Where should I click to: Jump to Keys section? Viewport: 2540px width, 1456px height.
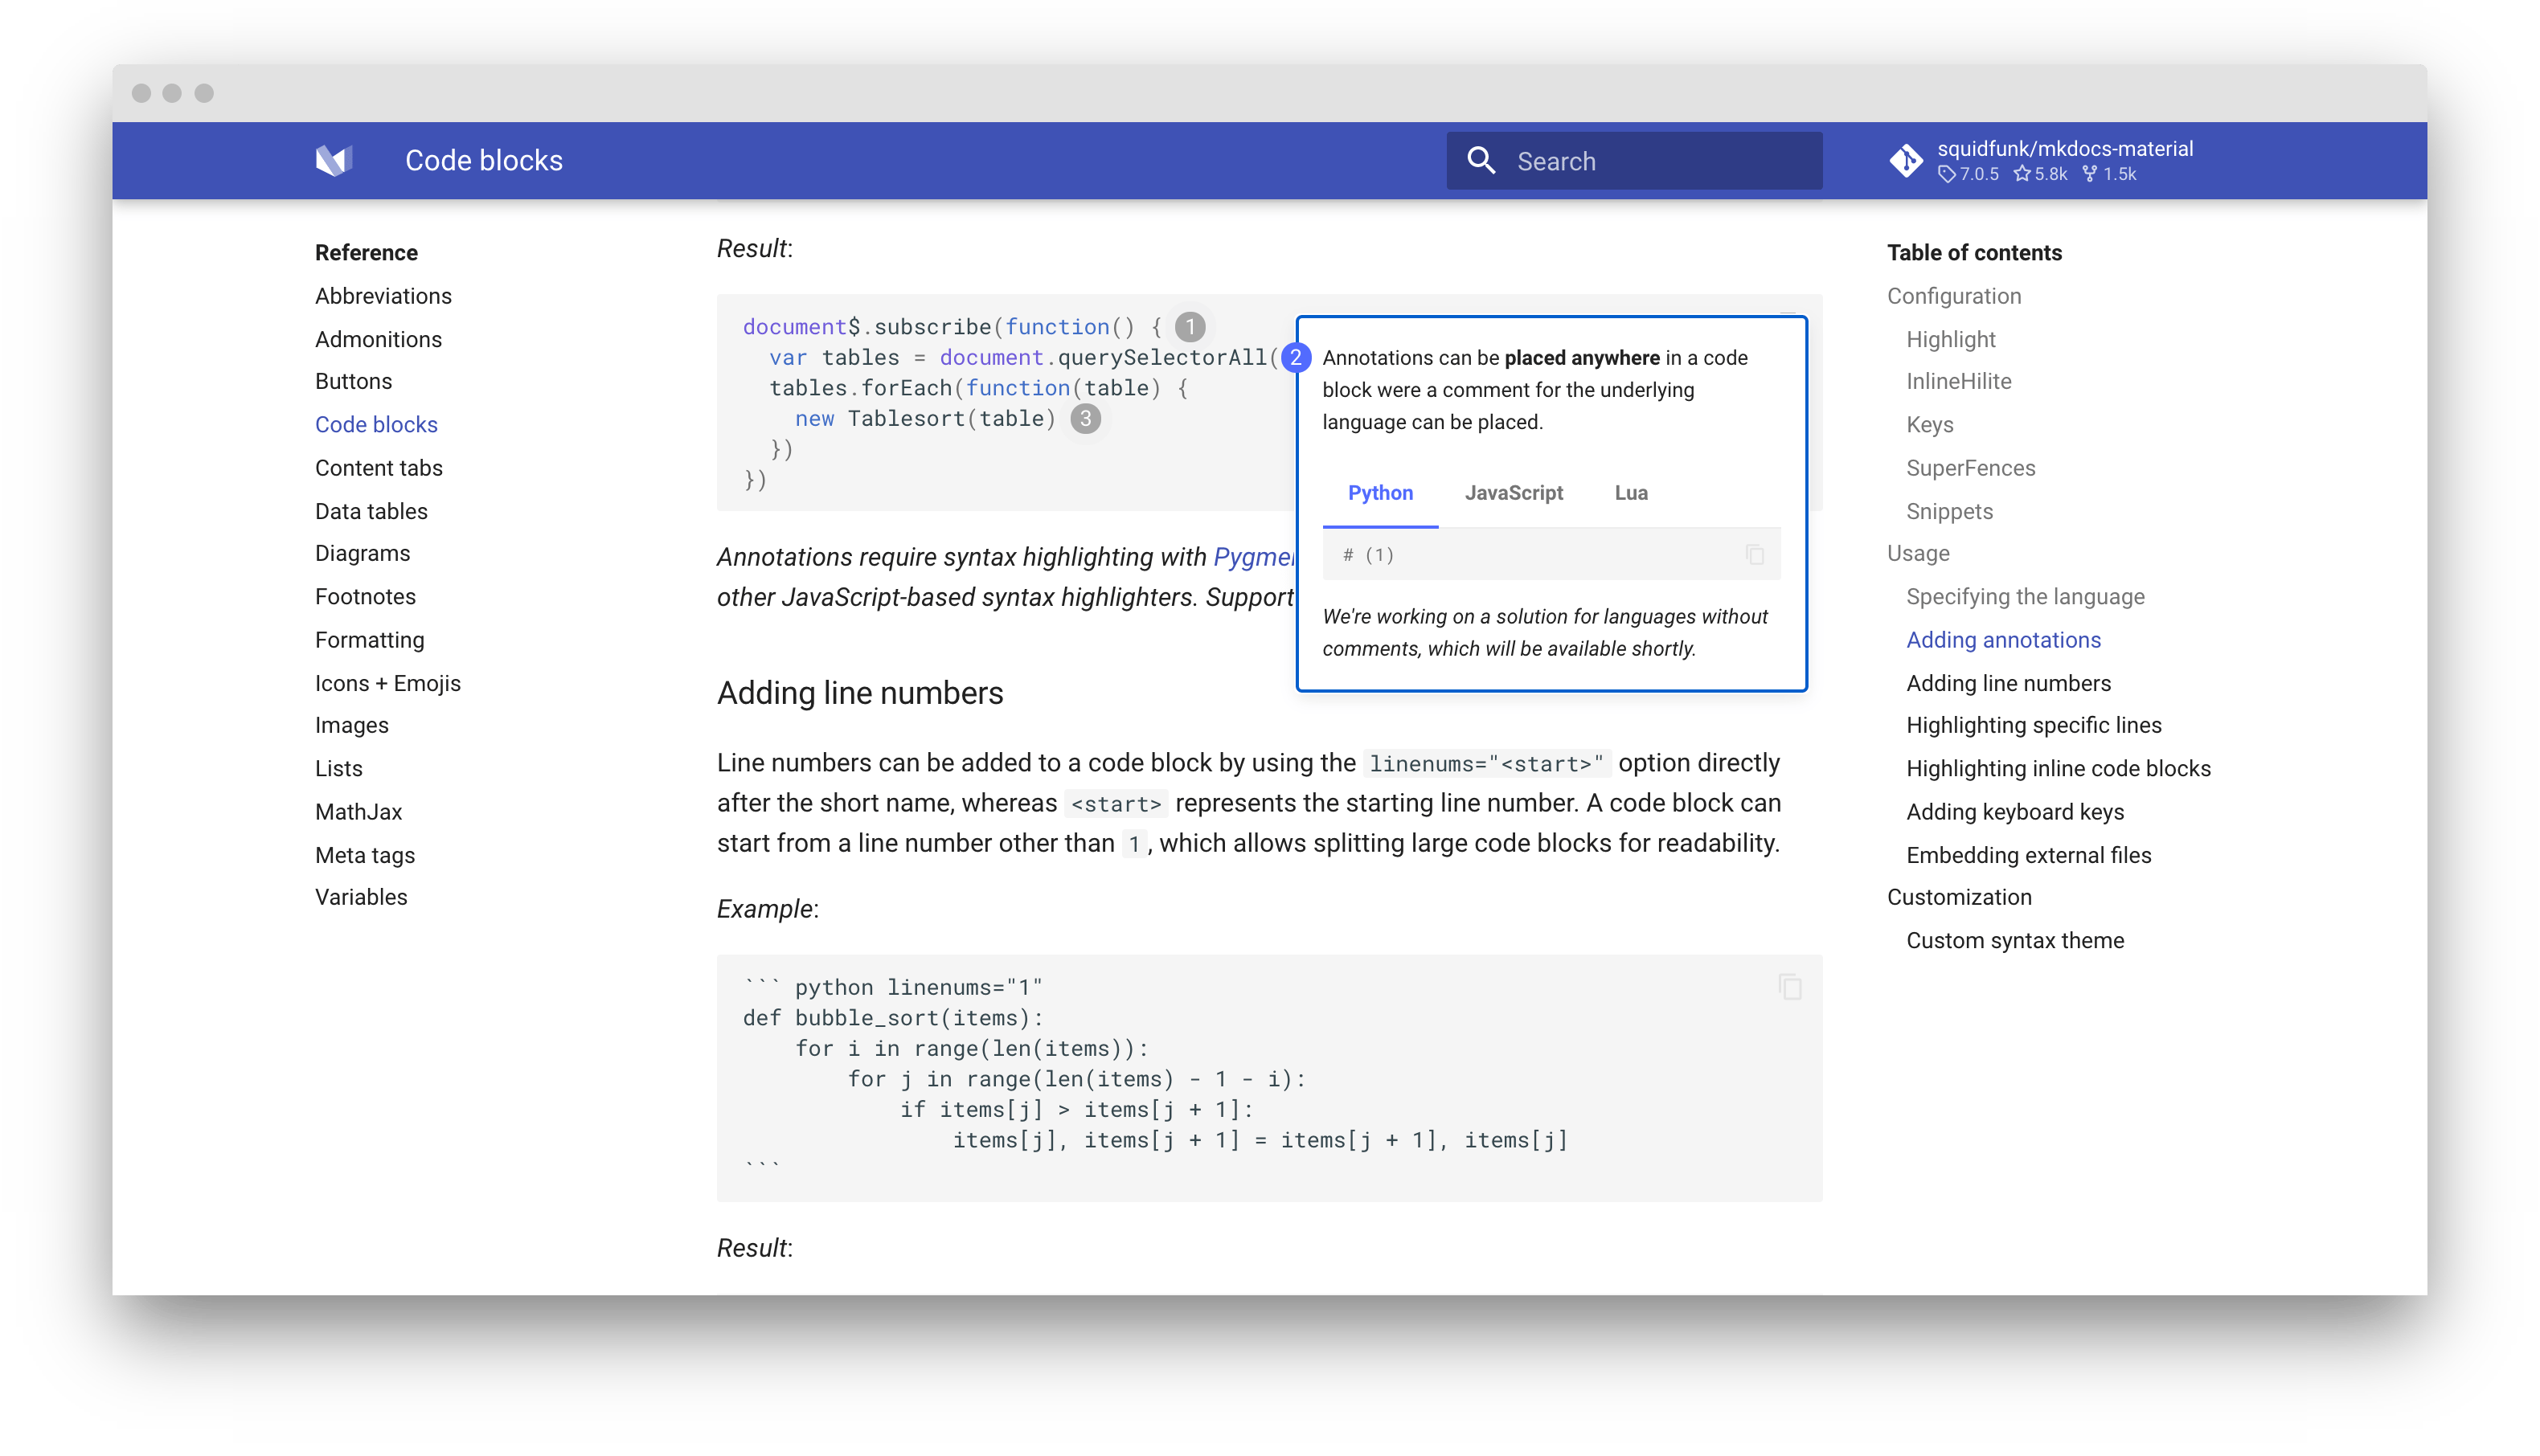pos(1929,424)
